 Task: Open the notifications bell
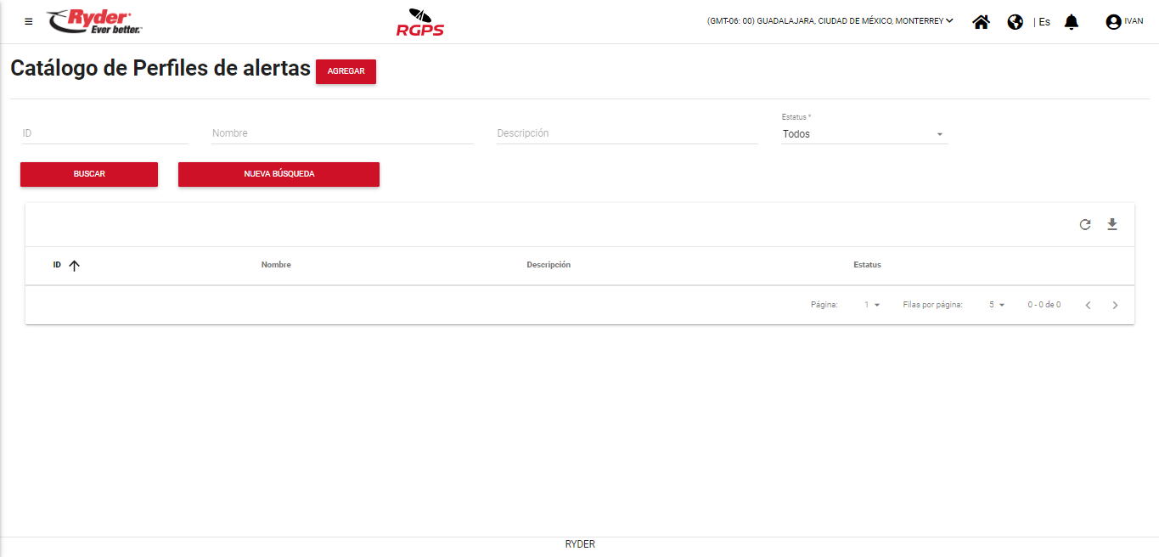click(1072, 22)
